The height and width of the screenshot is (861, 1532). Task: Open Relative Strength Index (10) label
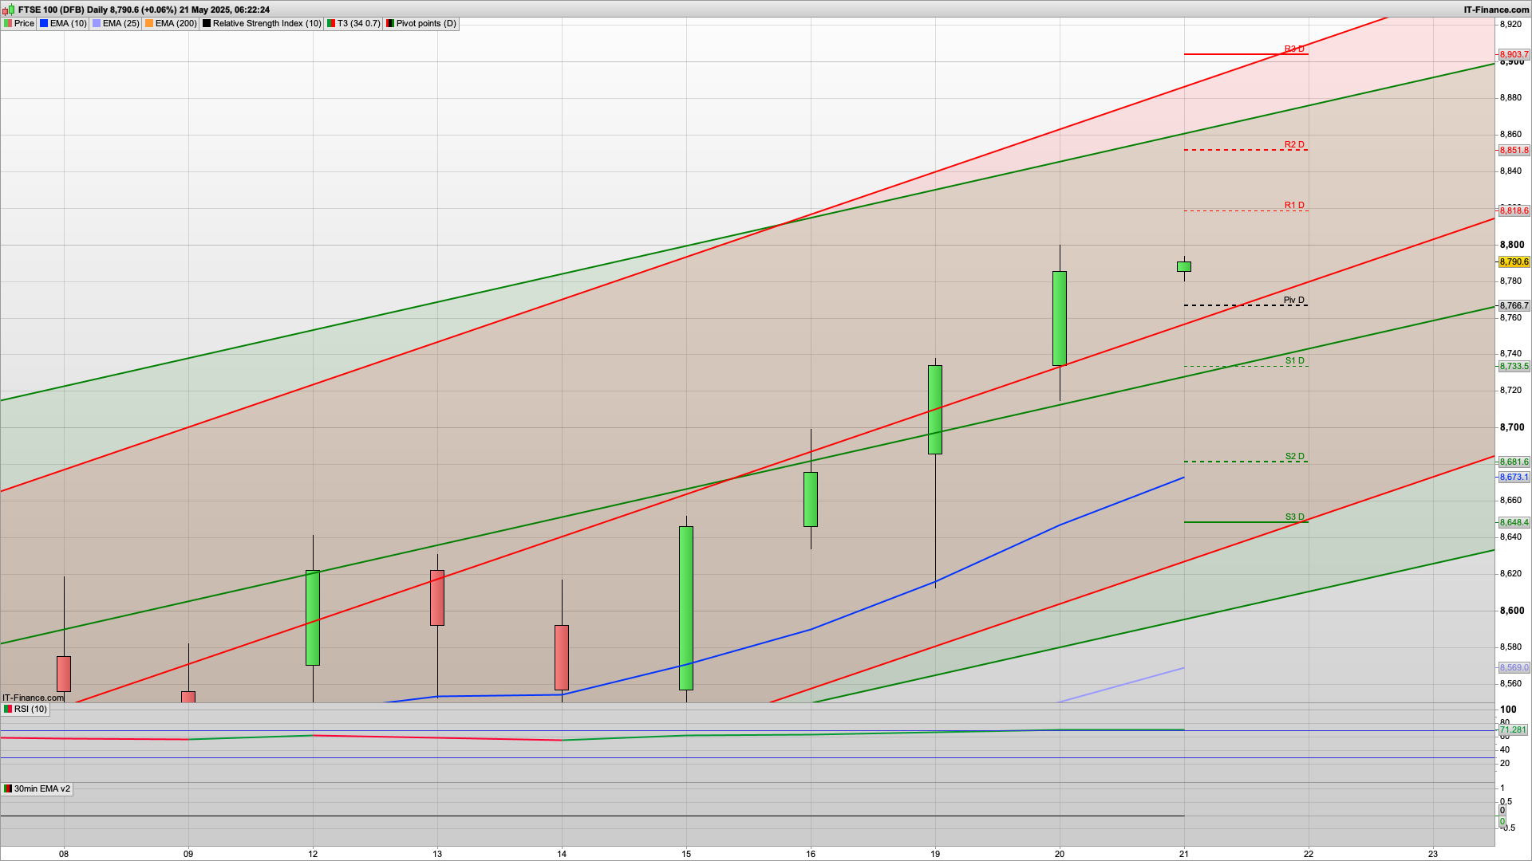(x=267, y=23)
